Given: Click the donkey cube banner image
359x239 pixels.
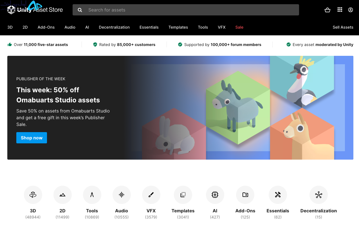Looking at the screenshot, I should [238, 108].
